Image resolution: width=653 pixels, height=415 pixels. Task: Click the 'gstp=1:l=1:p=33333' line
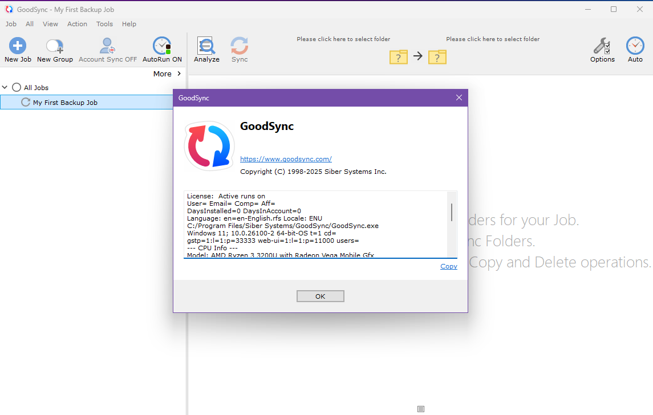(273, 241)
